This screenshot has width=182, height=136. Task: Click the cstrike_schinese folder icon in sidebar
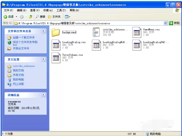pyautogui.click(x=9, y=66)
